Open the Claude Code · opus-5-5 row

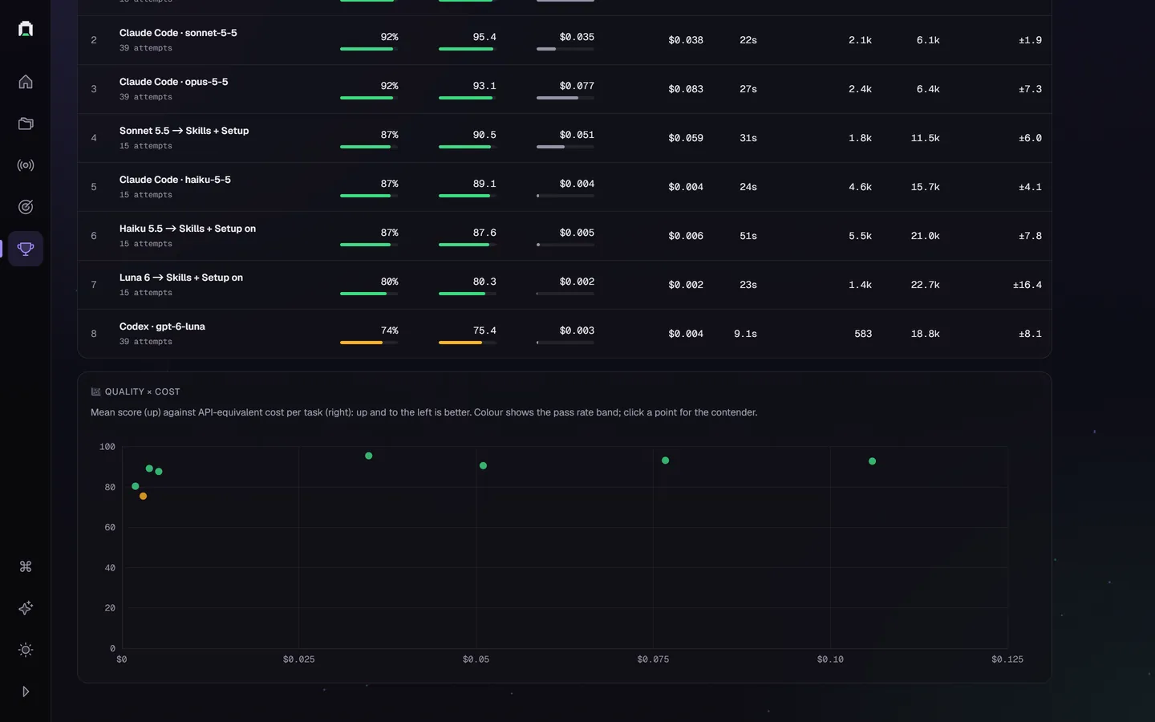click(565, 89)
